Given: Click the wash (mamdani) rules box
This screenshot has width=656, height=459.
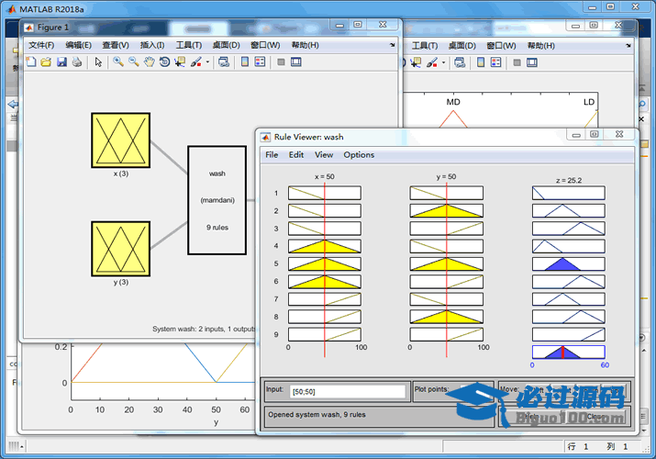Looking at the screenshot, I should (x=217, y=200).
